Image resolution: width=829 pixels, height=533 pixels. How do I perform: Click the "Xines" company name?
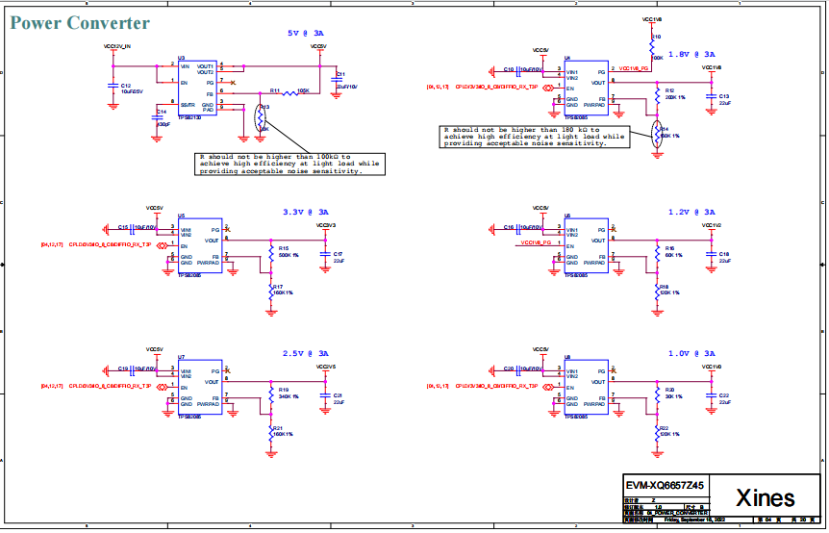pos(765,498)
